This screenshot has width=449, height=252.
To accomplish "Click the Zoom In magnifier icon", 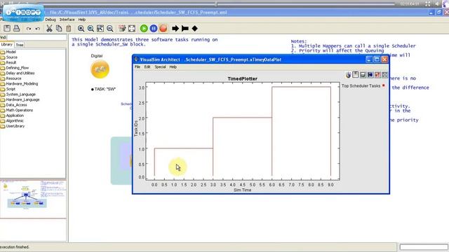I will pos(81,28).
